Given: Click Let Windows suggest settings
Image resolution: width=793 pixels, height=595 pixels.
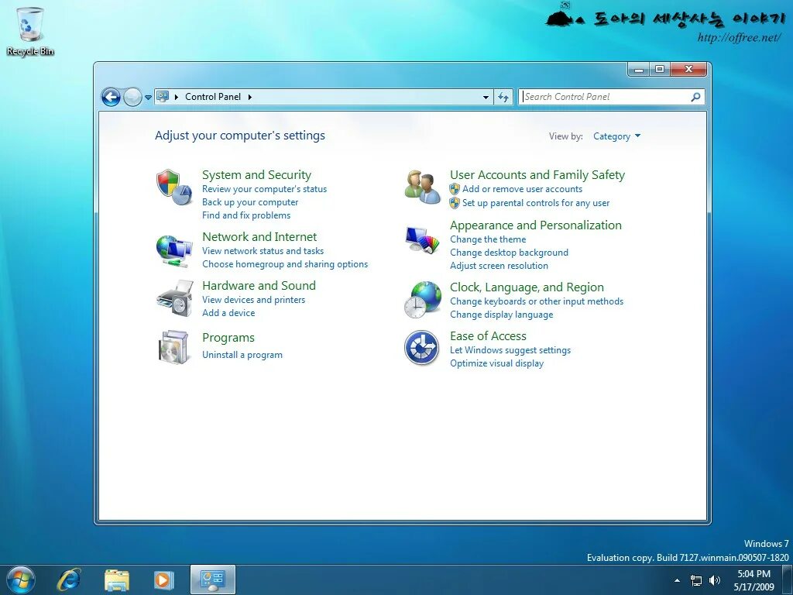Looking at the screenshot, I should 510,350.
